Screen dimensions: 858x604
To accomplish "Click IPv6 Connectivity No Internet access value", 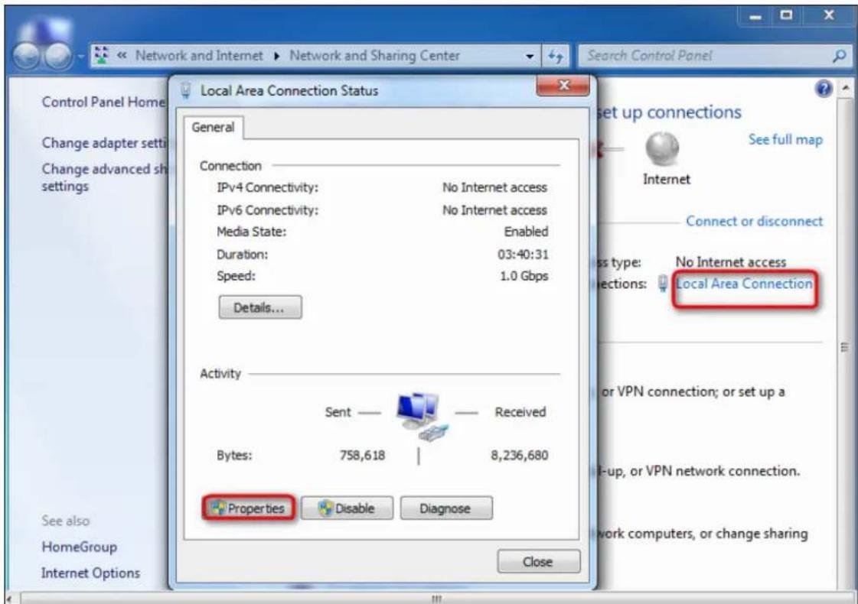I will [494, 210].
